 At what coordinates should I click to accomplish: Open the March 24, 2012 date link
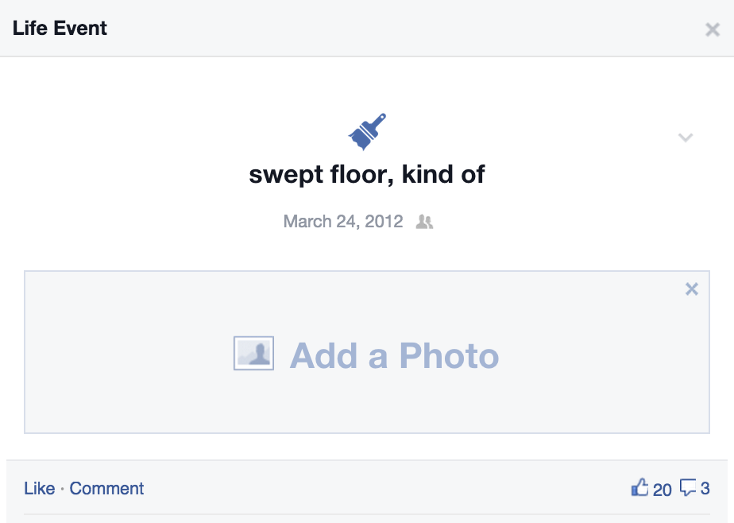point(343,221)
